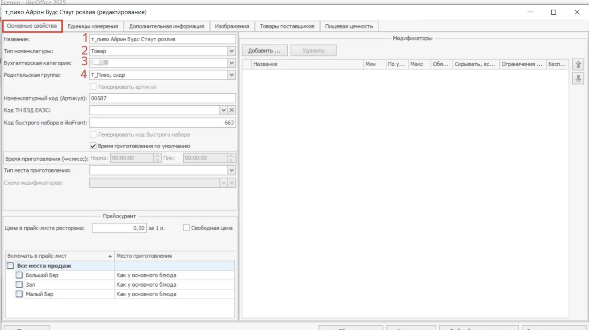Open Товары поставщиков tab
The height and width of the screenshot is (330, 589).
tap(287, 26)
